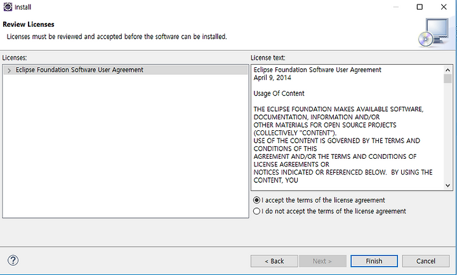Select Eclipse Foundation Software User Agreement license entry
Image resolution: width=457 pixels, height=275 pixels.
coord(79,70)
